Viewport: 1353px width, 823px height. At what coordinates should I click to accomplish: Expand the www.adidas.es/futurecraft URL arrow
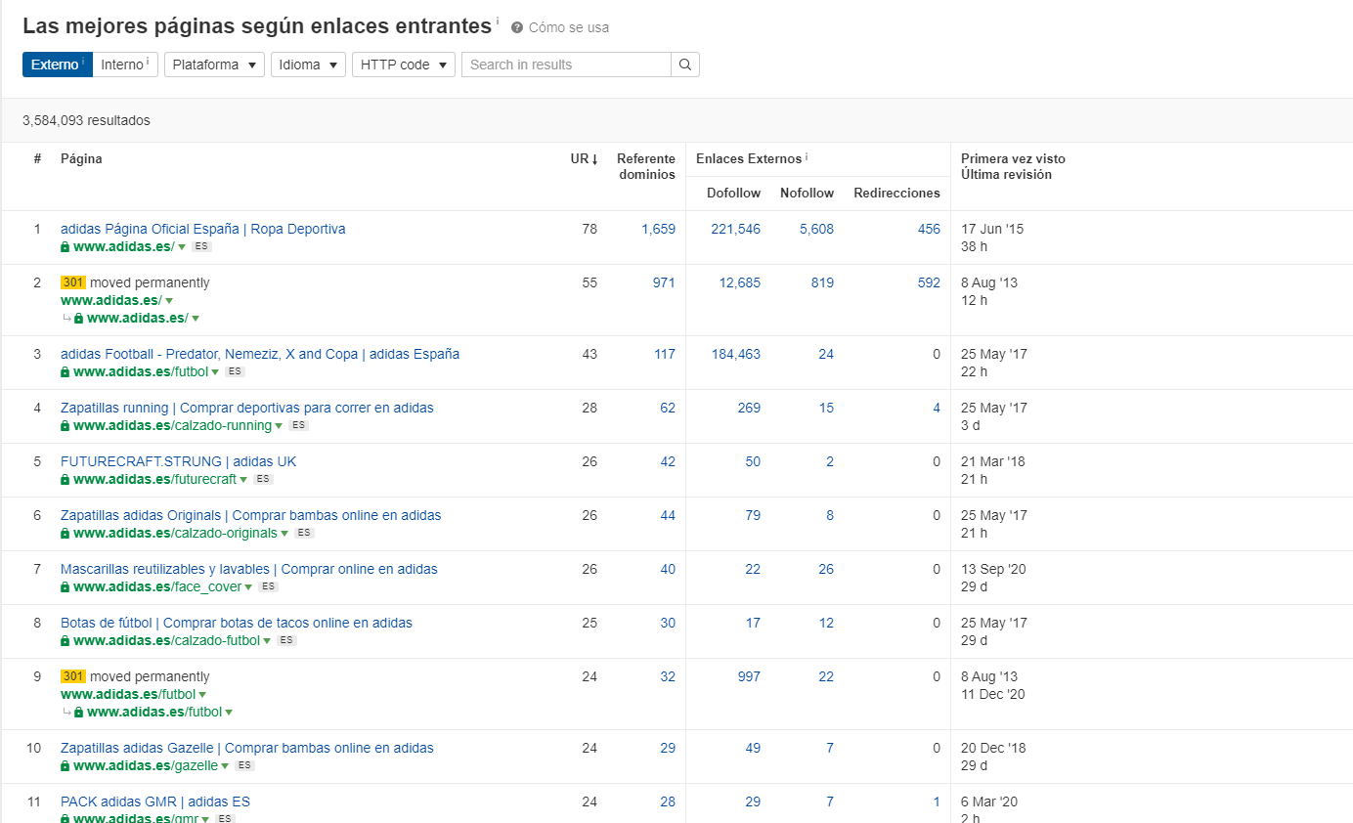[243, 480]
